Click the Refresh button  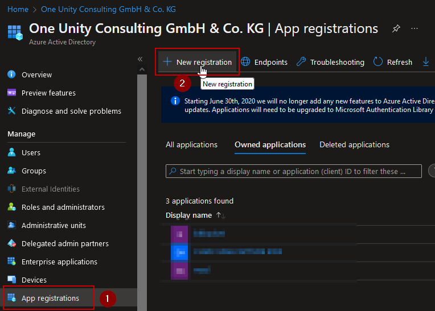tap(392, 62)
